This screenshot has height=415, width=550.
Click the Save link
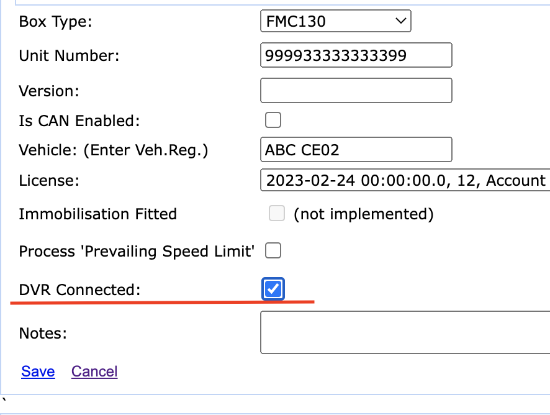pyautogui.click(x=38, y=372)
